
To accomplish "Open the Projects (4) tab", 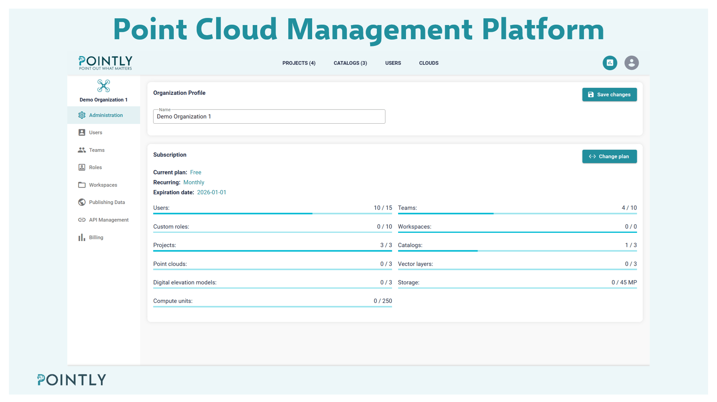I will [x=299, y=63].
